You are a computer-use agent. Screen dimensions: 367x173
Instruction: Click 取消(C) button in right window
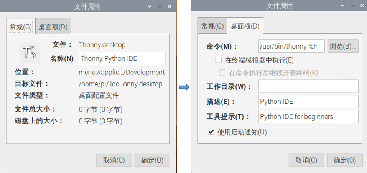[306, 160]
